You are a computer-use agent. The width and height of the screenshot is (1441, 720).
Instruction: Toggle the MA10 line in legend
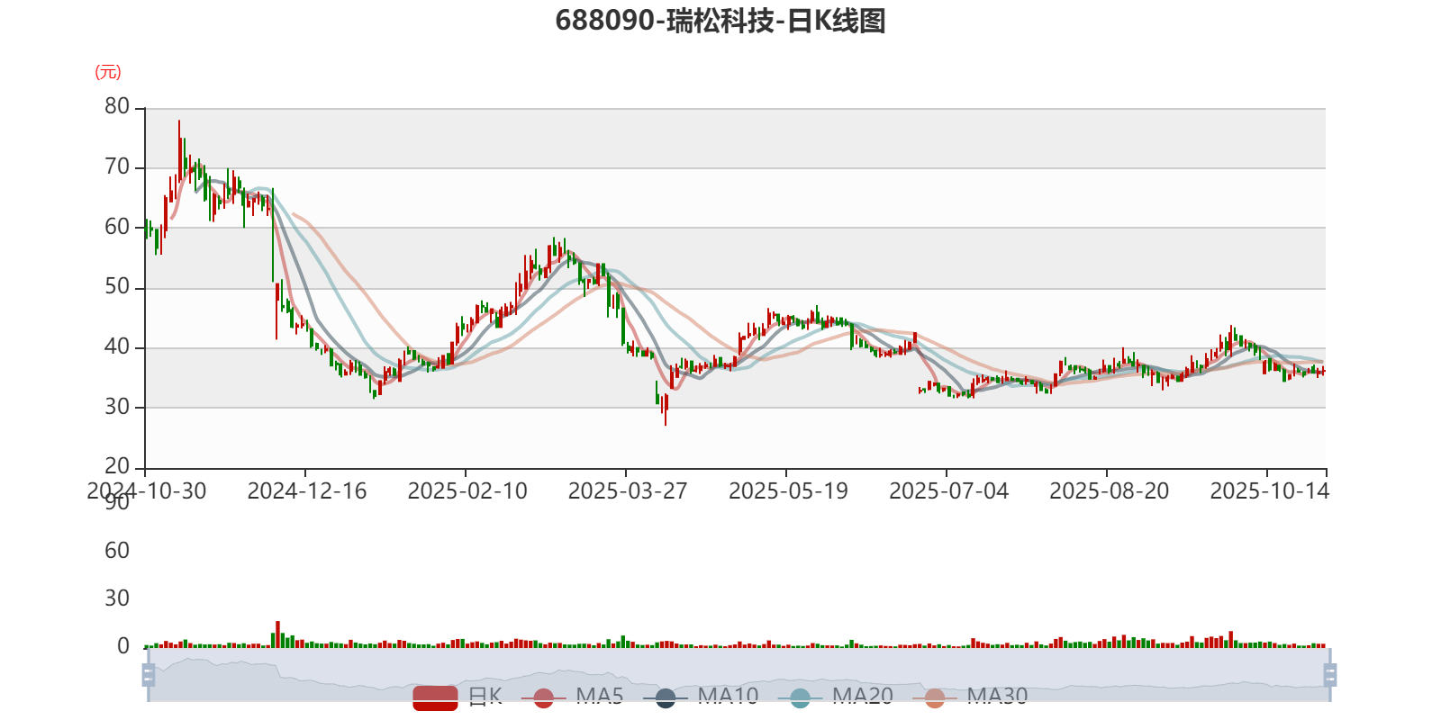pos(701,697)
